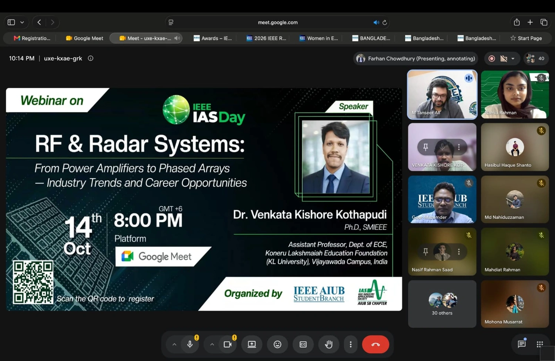Open the chat with everyone panel
The height and width of the screenshot is (361, 555).
pyautogui.click(x=522, y=344)
